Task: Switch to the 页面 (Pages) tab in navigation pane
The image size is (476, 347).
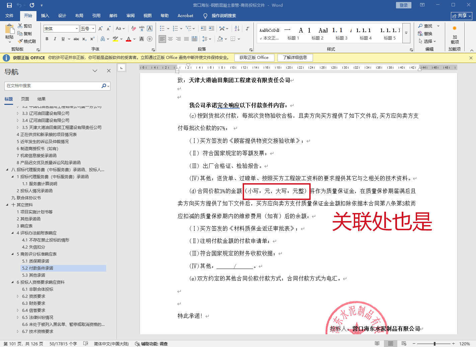Action: click(25, 99)
